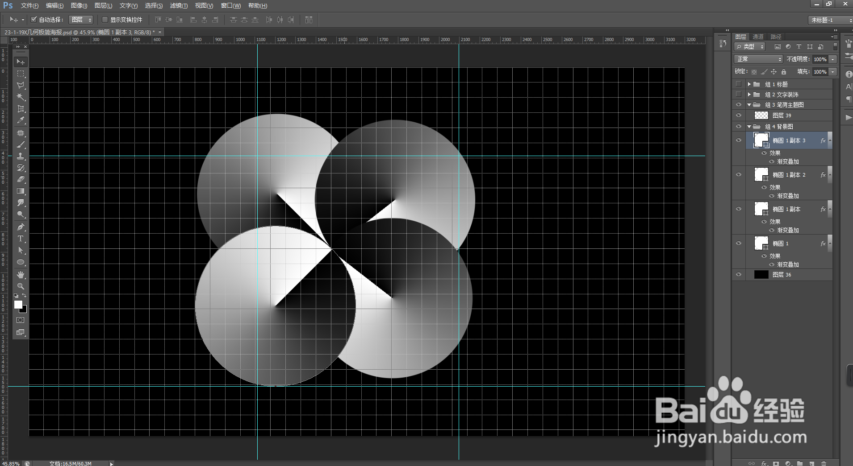The width and height of the screenshot is (853, 466).
Task: Select the Dodge tool
Action: [x=21, y=214]
